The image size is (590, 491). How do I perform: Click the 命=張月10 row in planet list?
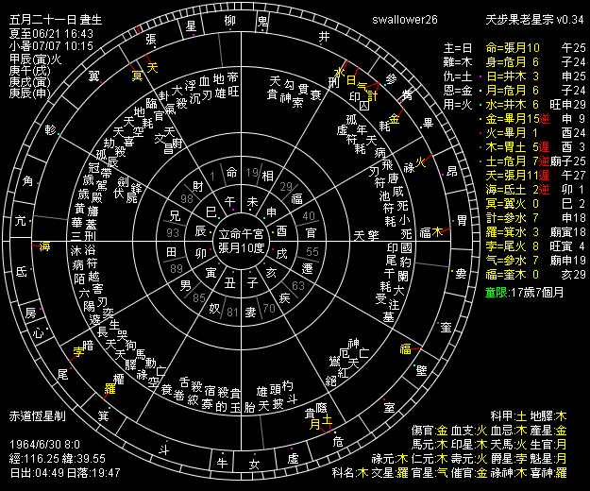(512, 46)
